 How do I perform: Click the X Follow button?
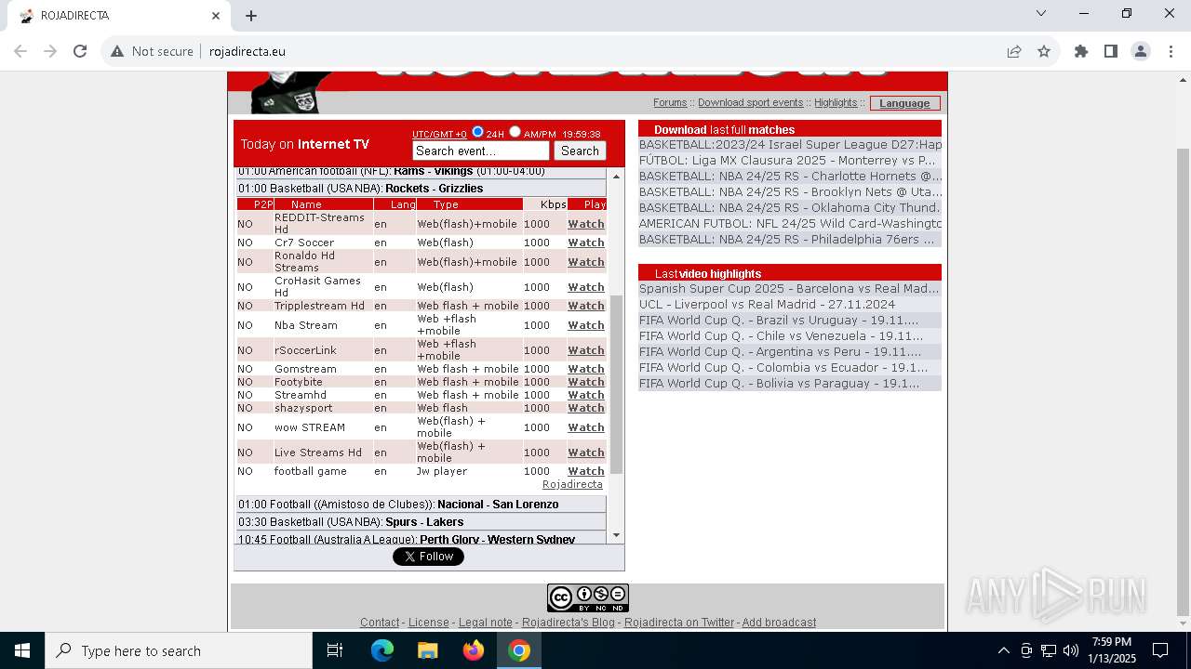(428, 557)
